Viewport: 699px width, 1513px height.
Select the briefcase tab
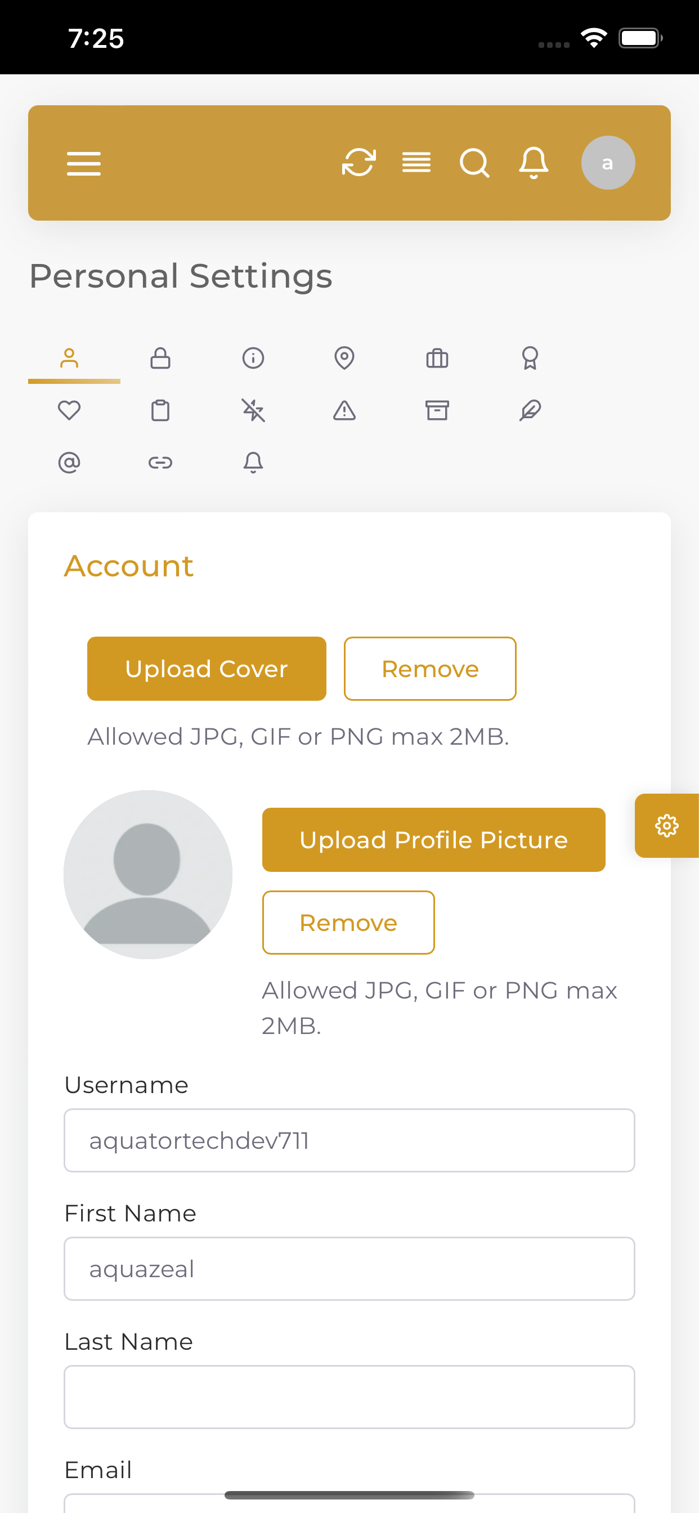click(x=437, y=357)
